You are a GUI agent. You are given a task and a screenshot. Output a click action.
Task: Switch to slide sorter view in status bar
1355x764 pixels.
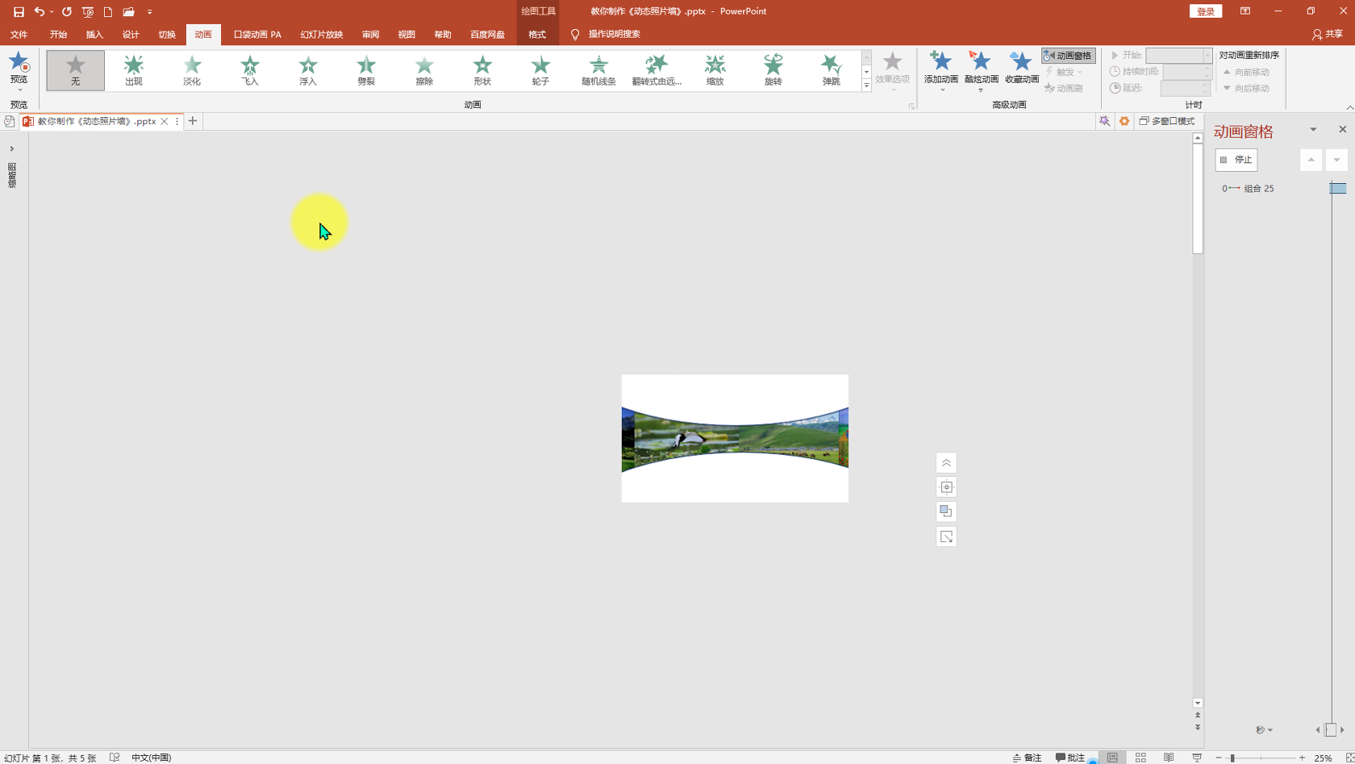point(1140,758)
